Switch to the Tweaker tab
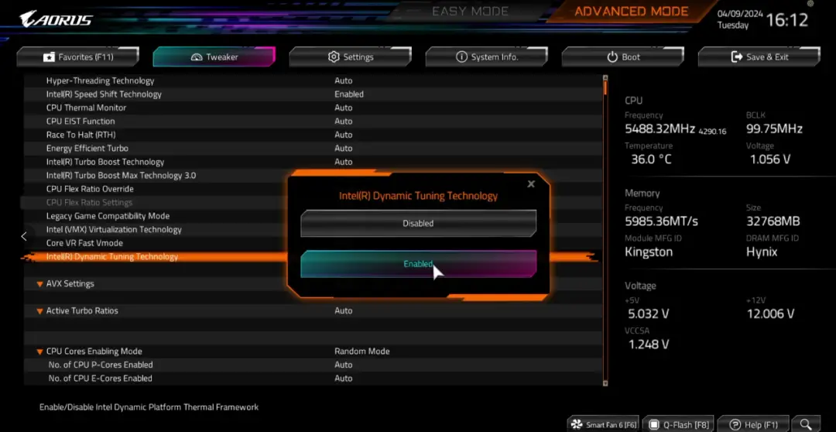The height and width of the screenshot is (432, 836). click(x=214, y=57)
